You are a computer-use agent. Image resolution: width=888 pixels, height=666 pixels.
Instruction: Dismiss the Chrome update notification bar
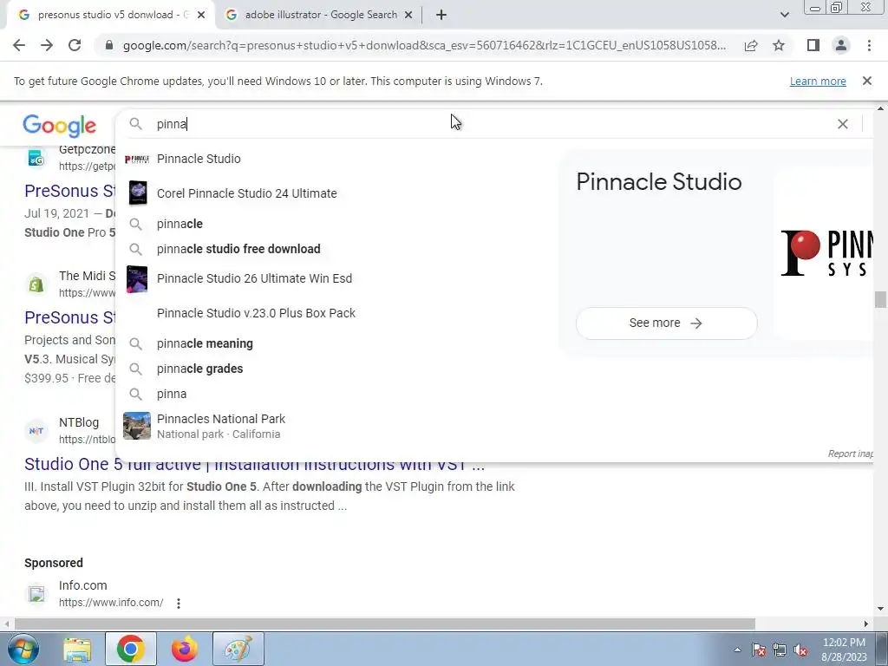866,81
